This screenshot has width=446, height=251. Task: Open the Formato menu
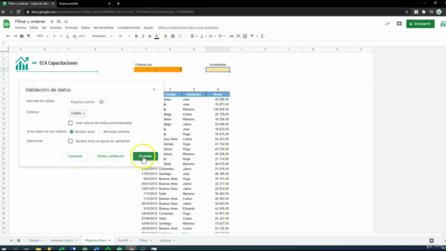[x=71, y=28]
